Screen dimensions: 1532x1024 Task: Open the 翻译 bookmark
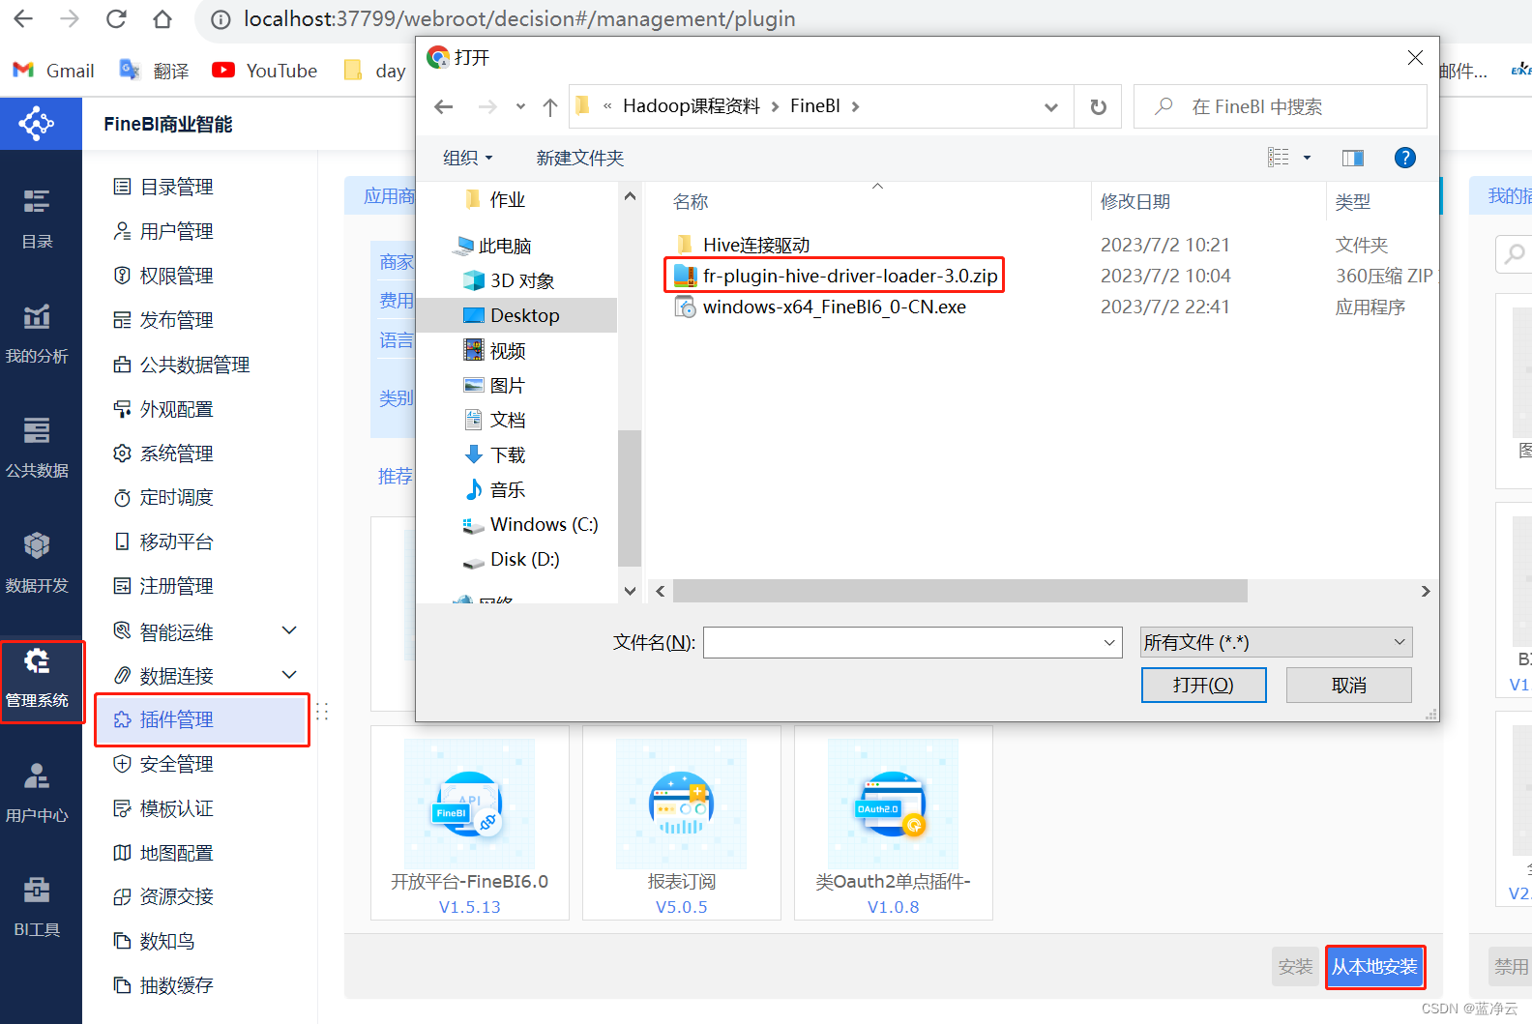pos(154,71)
